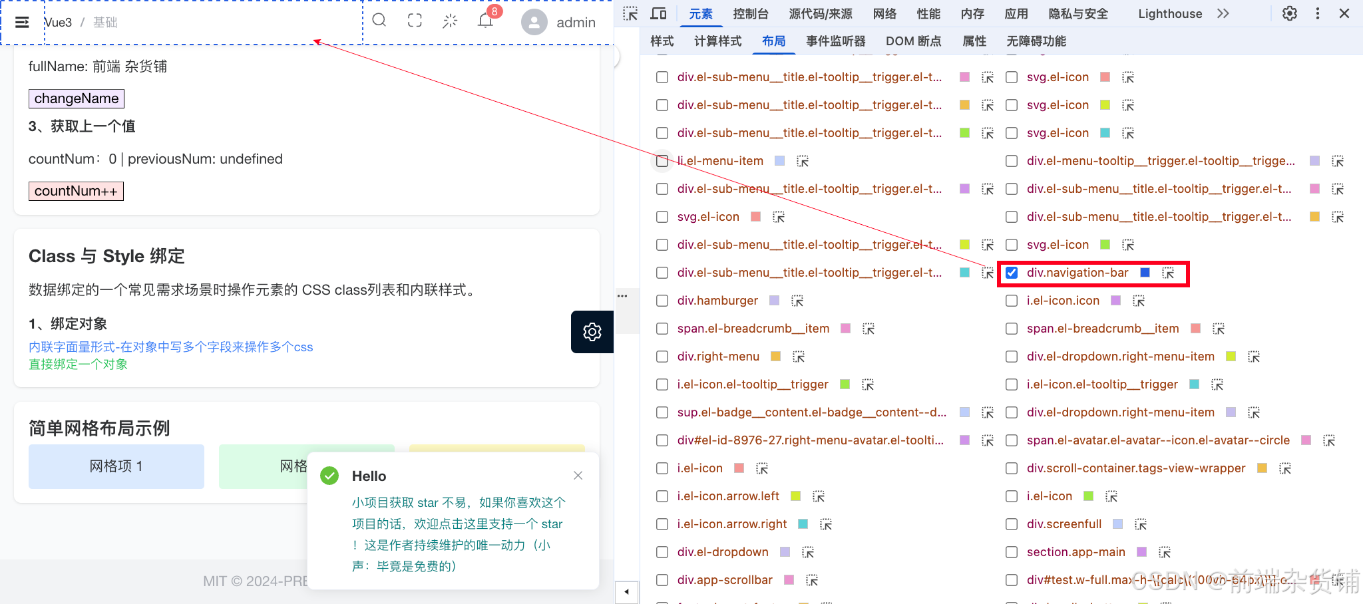Reveal div.navigation-bar in Elements panel
The image size is (1363, 604).
click(1168, 273)
